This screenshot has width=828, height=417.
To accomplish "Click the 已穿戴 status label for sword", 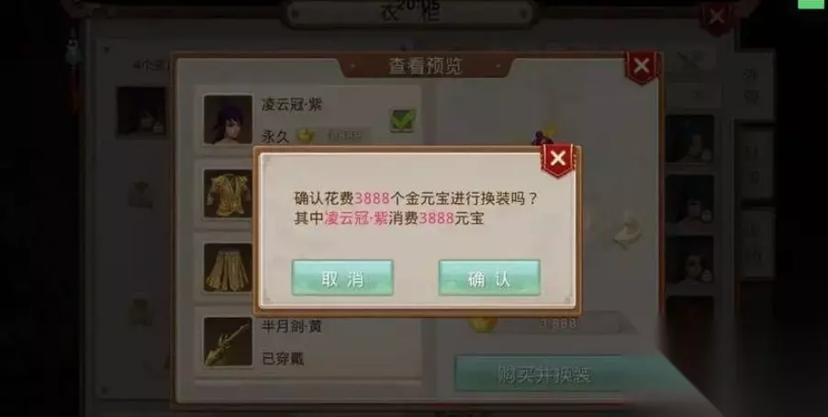I will tap(282, 359).
